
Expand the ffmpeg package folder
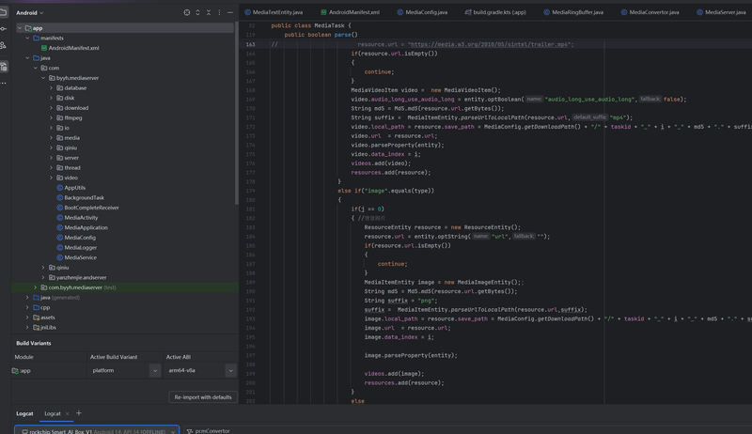tap(52, 117)
